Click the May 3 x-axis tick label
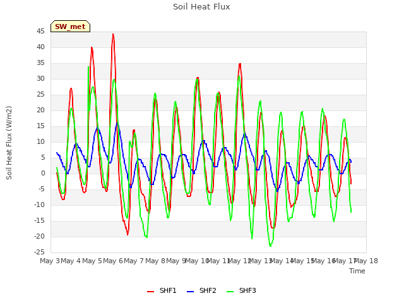404x303 pixels. (x=50, y=261)
